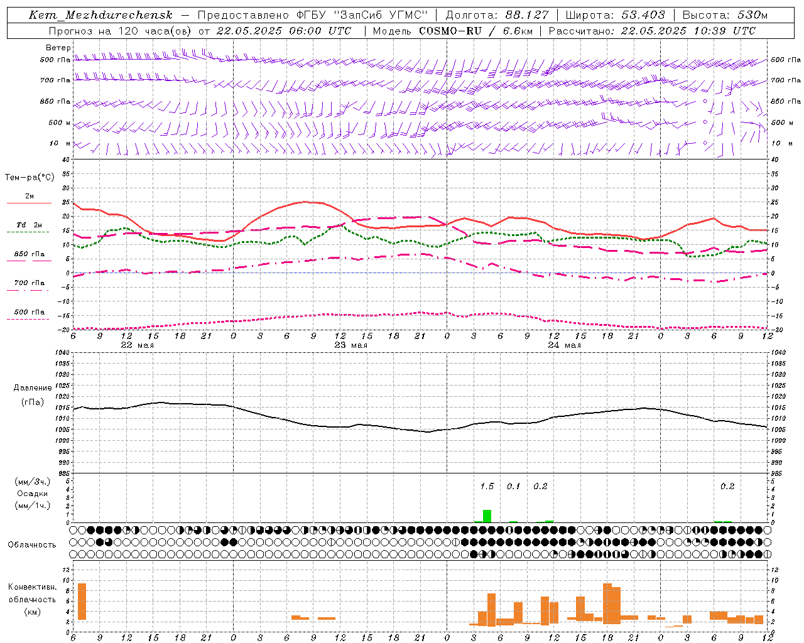Image resolution: width=804 pixels, height=643 pixels.
Task: Click the Осадки precipitation label
Action: click(32, 494)
